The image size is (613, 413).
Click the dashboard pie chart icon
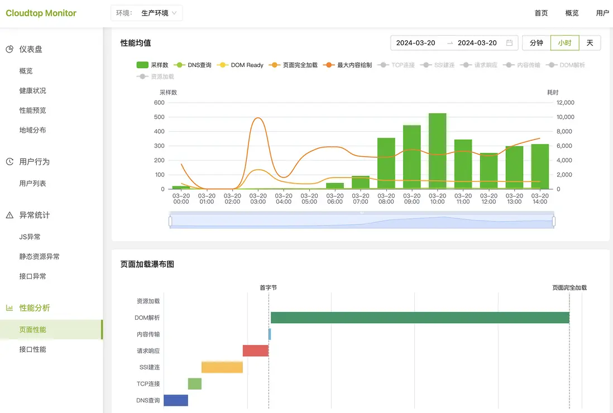click(x=9, y=49)
